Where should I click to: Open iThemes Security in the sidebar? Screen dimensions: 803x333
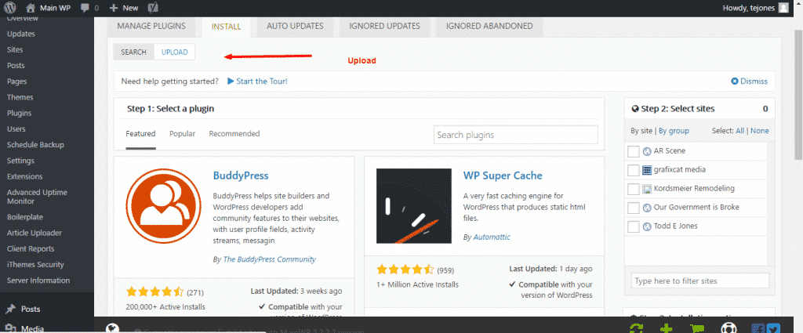tap(35, 265)
